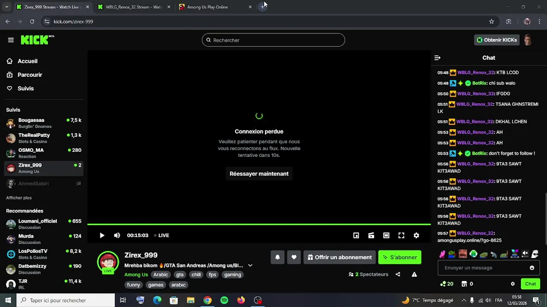Toggle fullscreen on the video player
547x307 pixels.
tap(401, 235)
